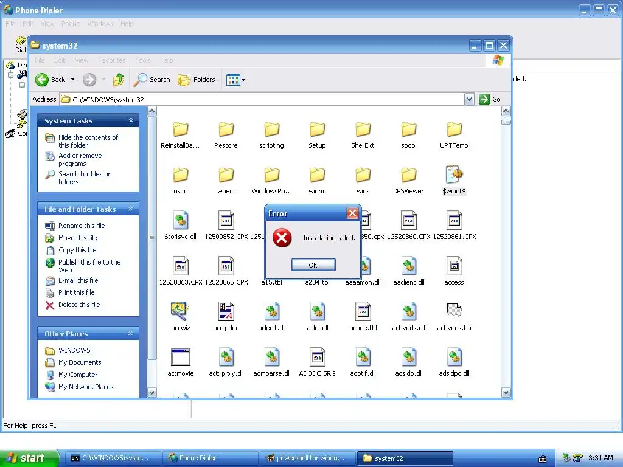Select the ReinstallBackups folder icon
The height and width of the screenshot is (467, 623).
[x=180, y=130]
